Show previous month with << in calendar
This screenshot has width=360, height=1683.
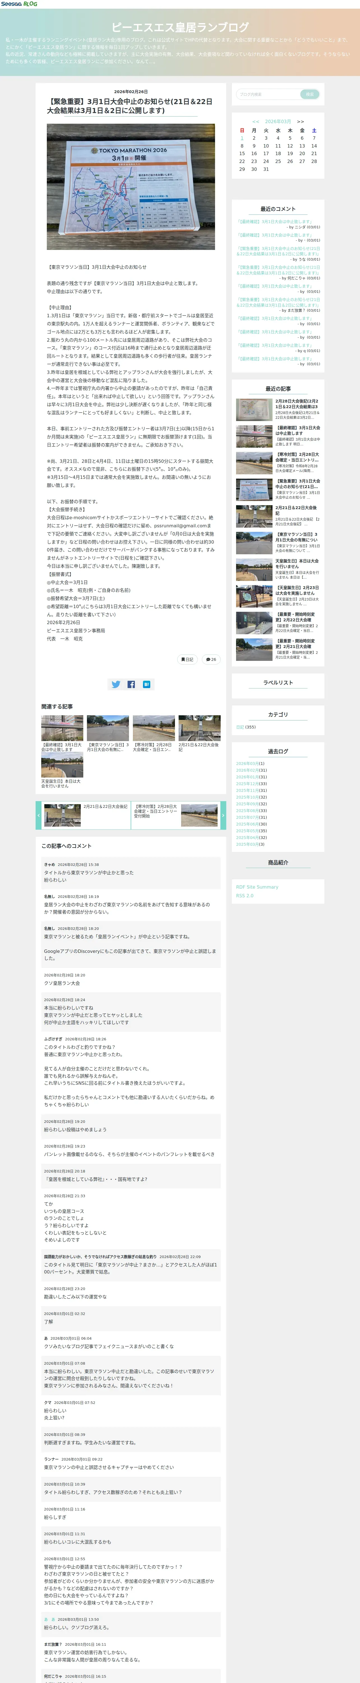click(255, 121)
